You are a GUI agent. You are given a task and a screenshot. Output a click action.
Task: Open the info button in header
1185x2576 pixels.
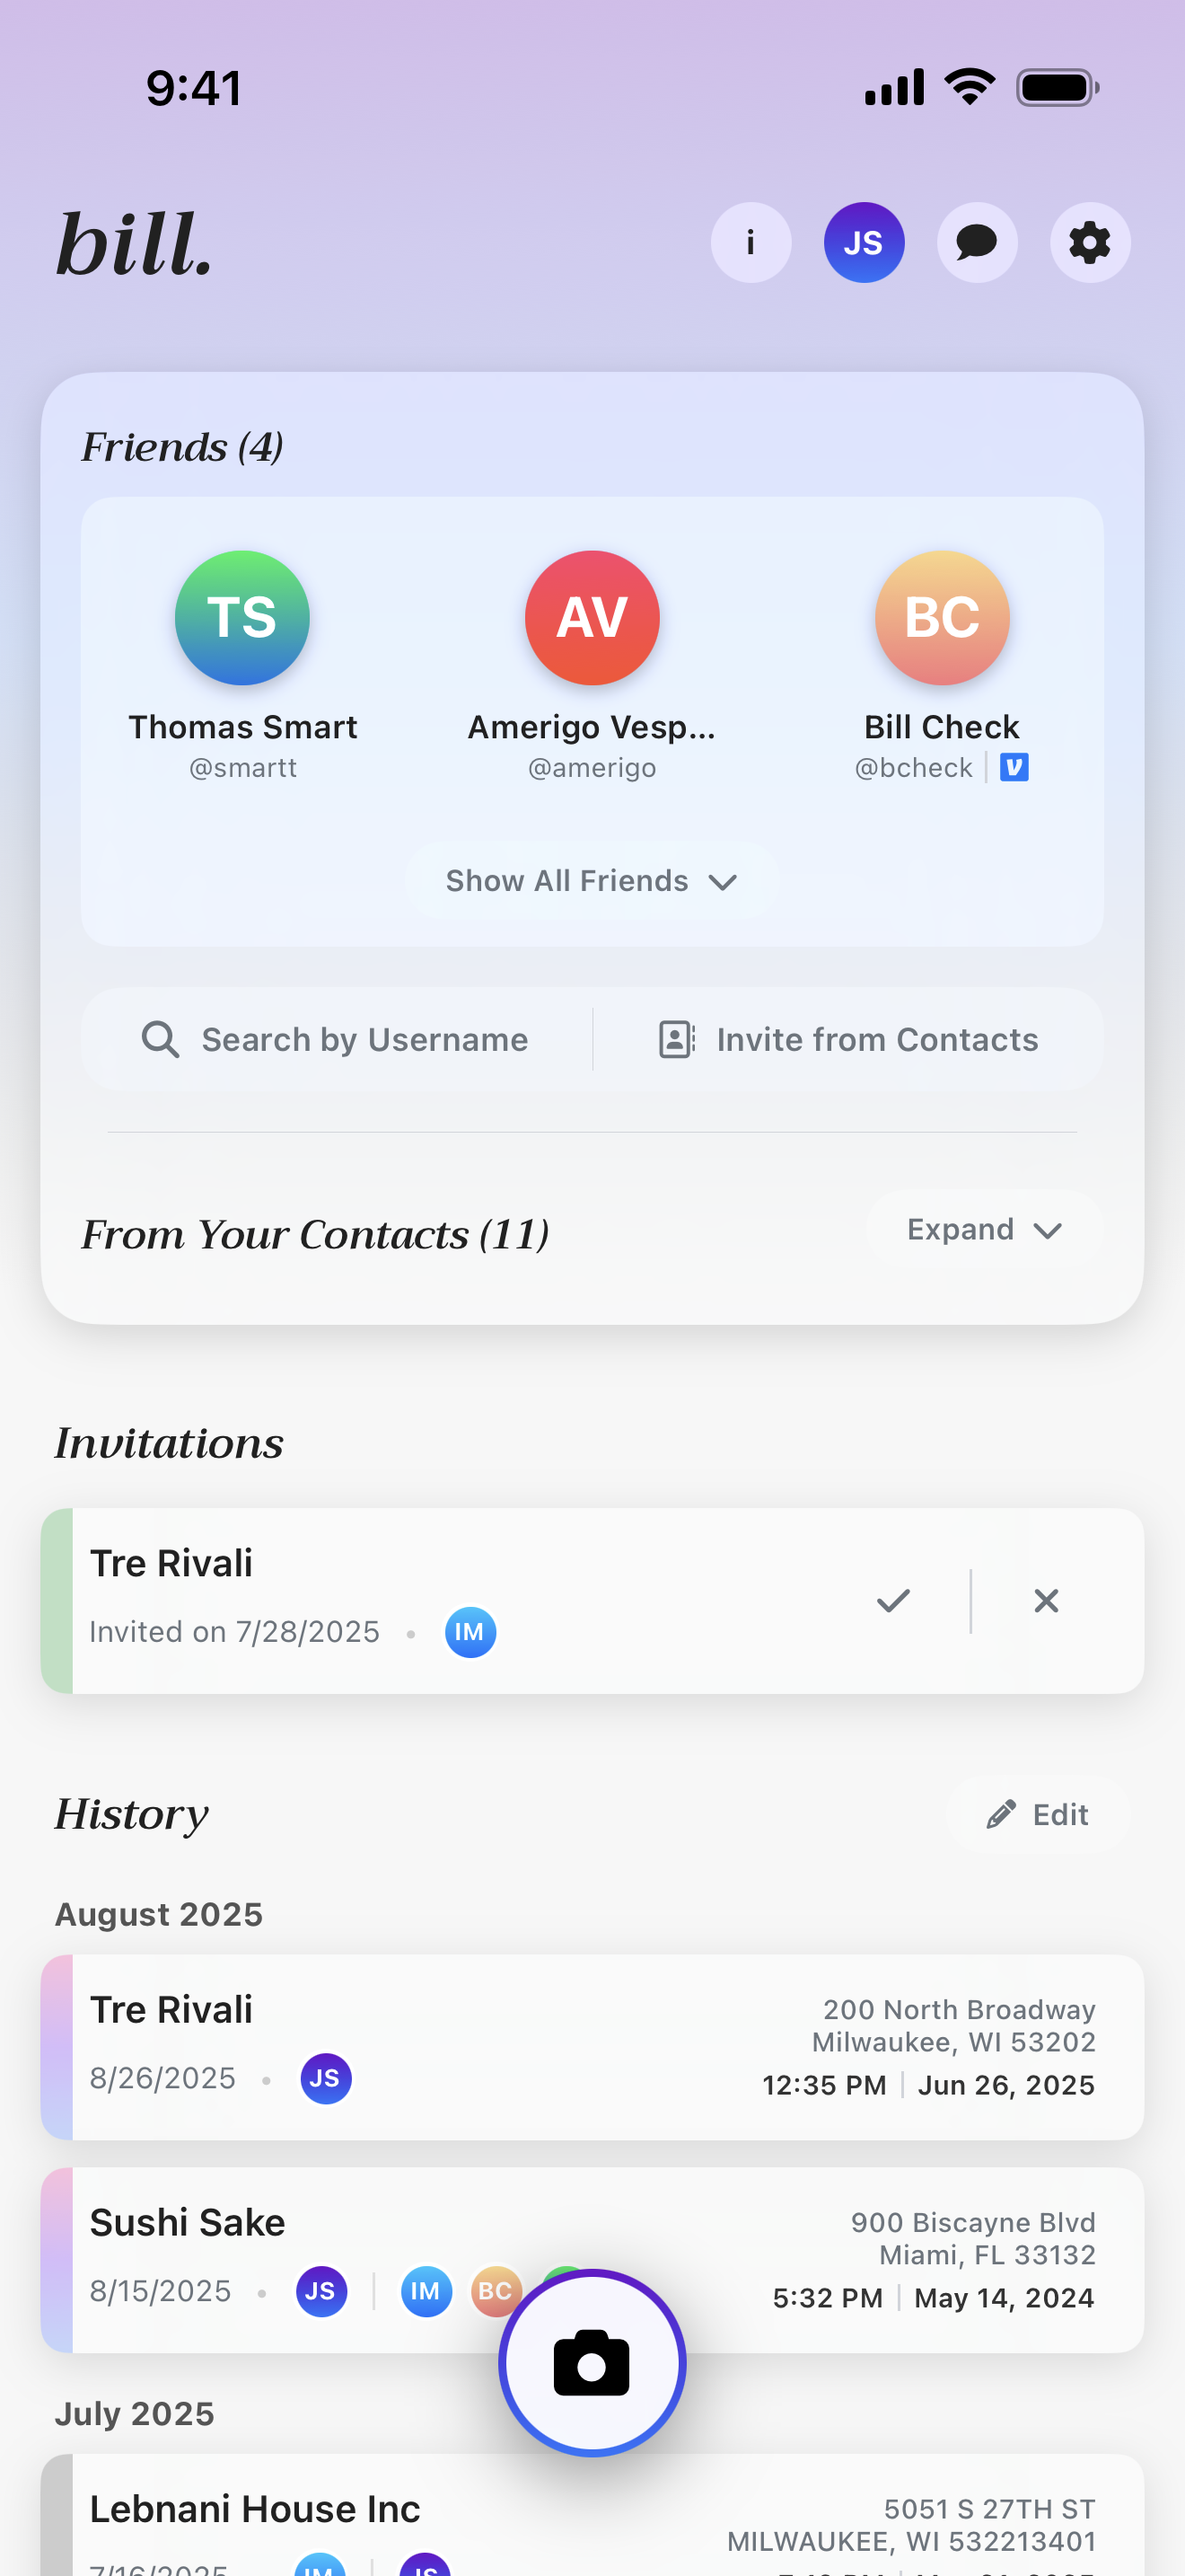[x=750, y=243]
